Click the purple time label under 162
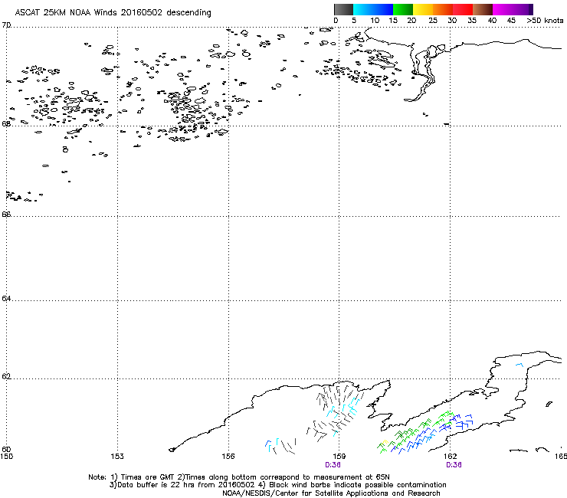Image resolution: width=567 pixels, height=498 pixels. pyautogui.click(x=454, y=465)
